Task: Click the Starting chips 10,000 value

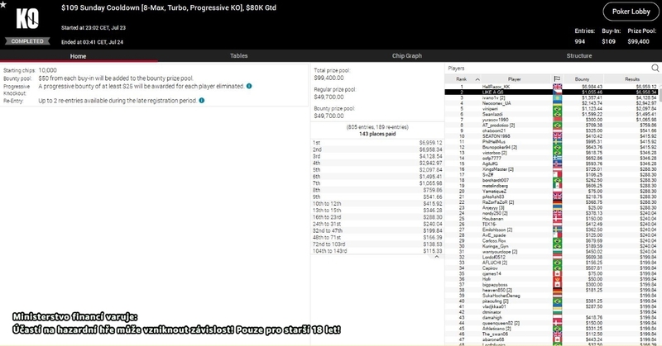Action: point(47,70)
